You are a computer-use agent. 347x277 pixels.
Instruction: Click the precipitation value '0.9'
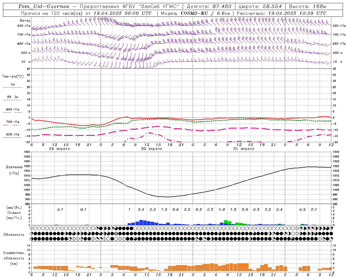coord(245,210)
